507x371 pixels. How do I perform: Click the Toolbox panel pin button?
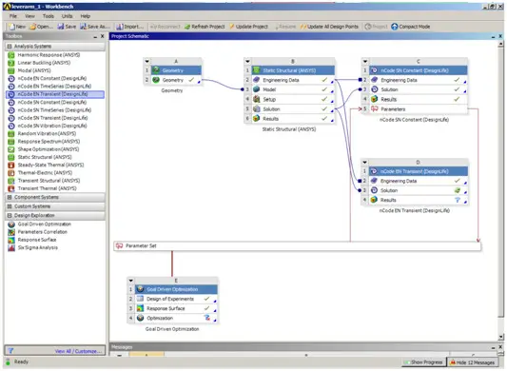[95, 36]
